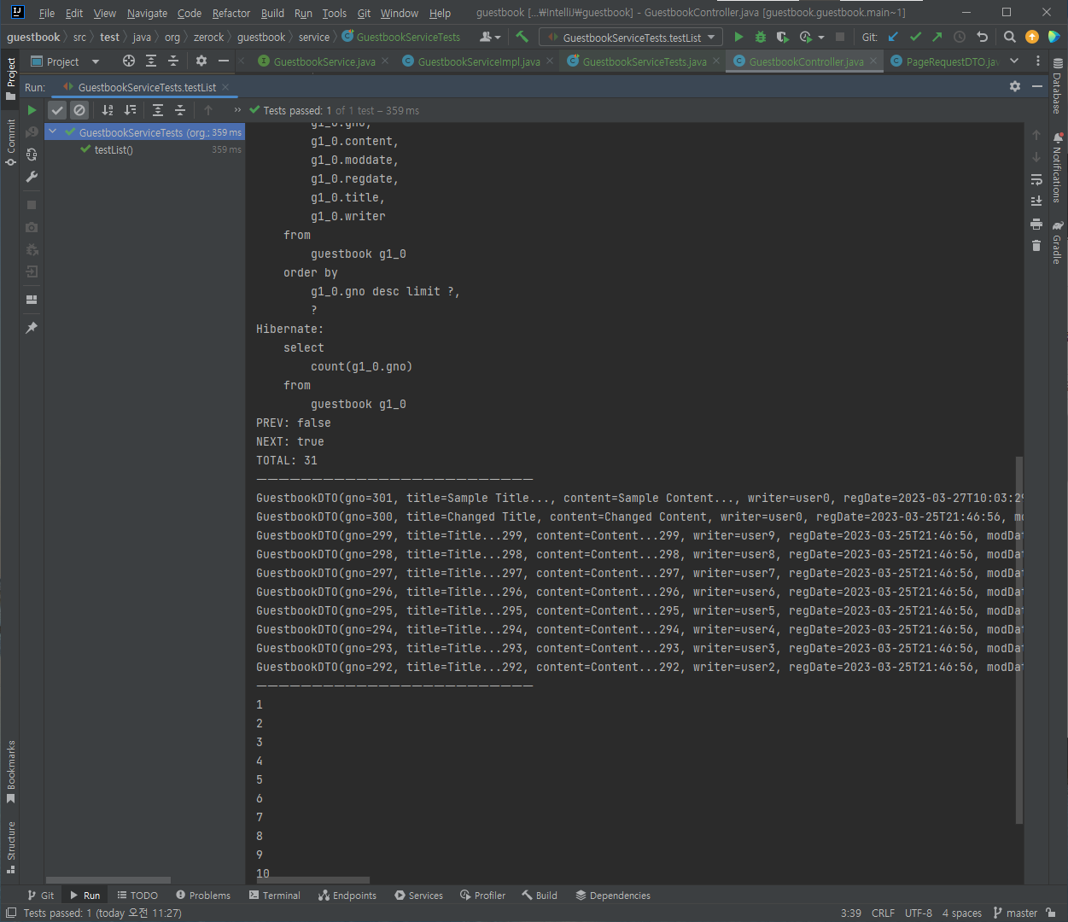Toggle scroll to end of console

tap(1036, 201)
